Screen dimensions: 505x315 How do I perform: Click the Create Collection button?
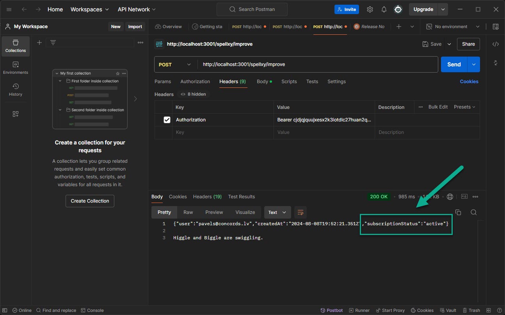click(90, 201)
